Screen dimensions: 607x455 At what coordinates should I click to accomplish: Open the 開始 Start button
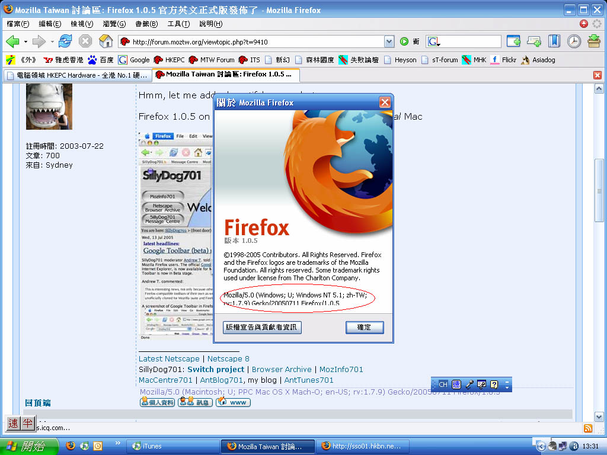click(29, 446)
